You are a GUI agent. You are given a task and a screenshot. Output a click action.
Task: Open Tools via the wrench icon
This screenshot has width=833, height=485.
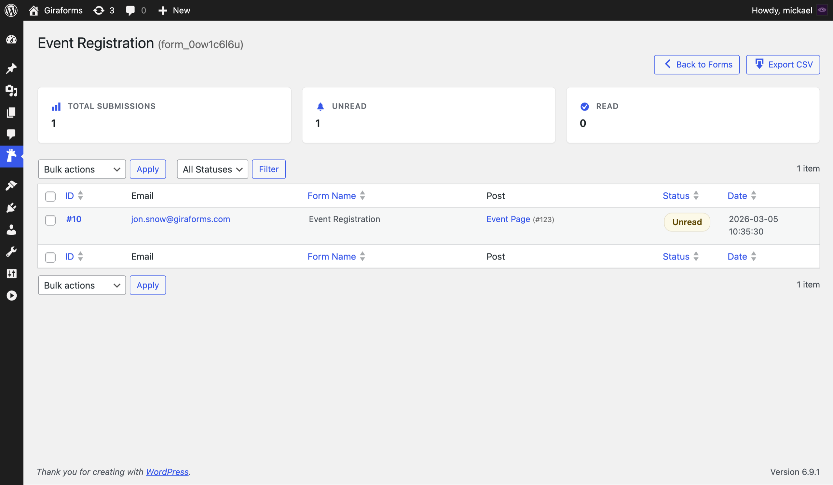(x=12, y=252)
